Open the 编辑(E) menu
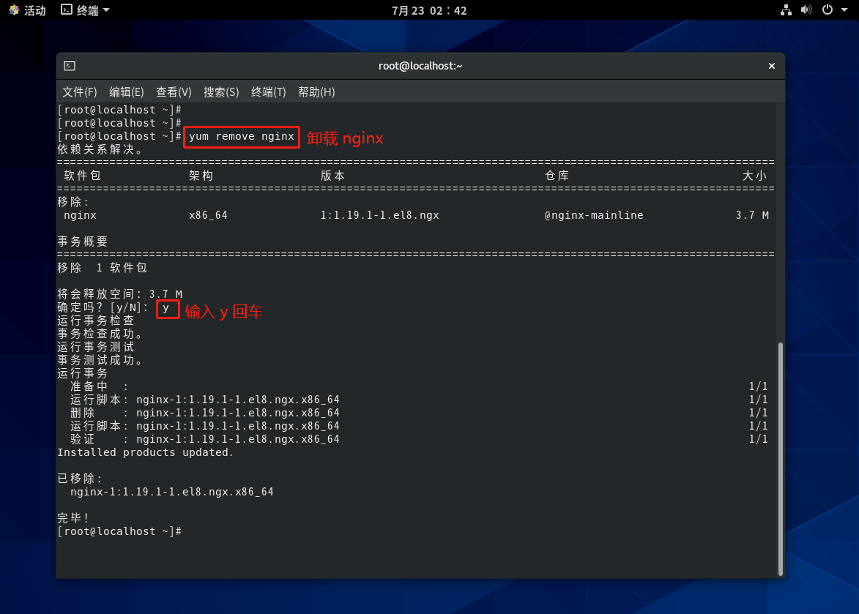The image size is (859, 614). 126,92
